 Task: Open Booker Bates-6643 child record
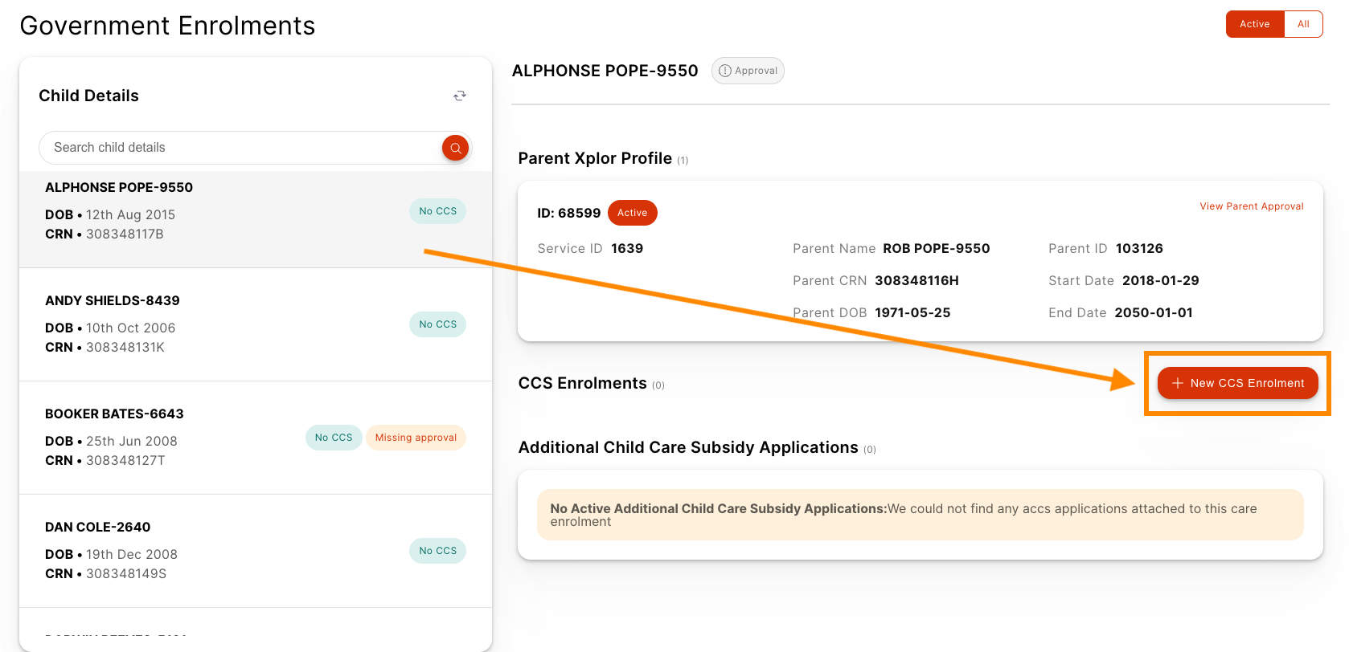(x=114, y=414)
